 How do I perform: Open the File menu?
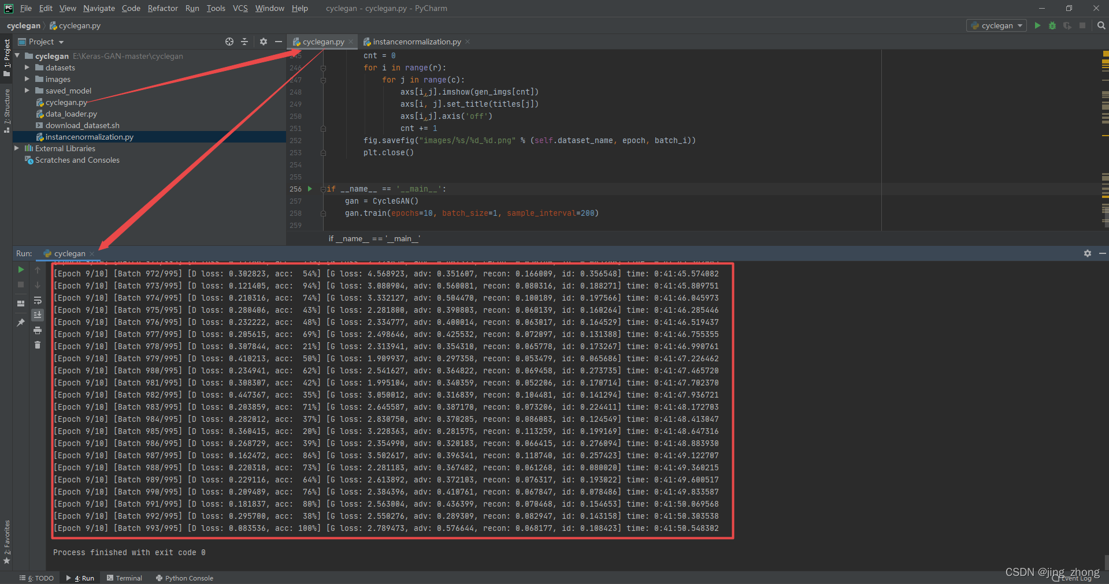pyautogui.click(x=26, y=8)
